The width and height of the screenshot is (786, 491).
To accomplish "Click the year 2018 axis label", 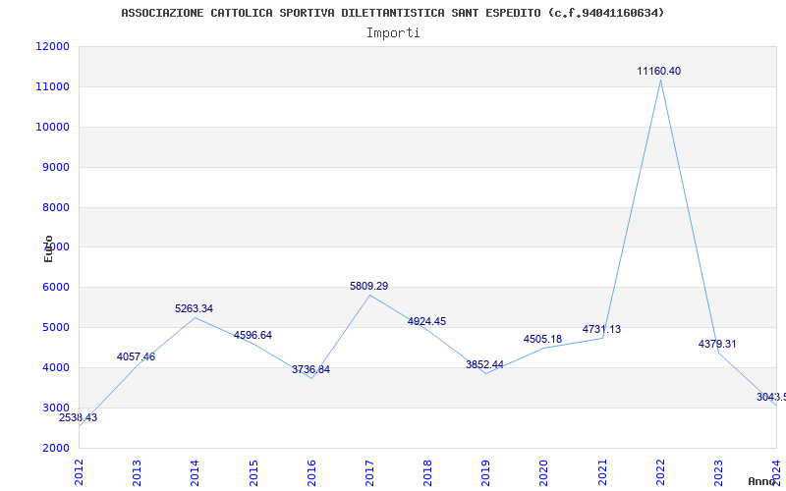I will click(427, 472).
